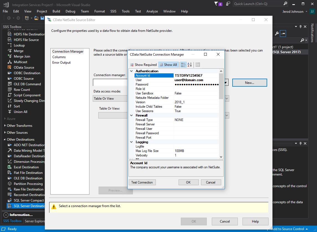Click the Save icon in Visual Studio toolbar
The height and width of the screenshot is (232, 317).
coord(42,18)
